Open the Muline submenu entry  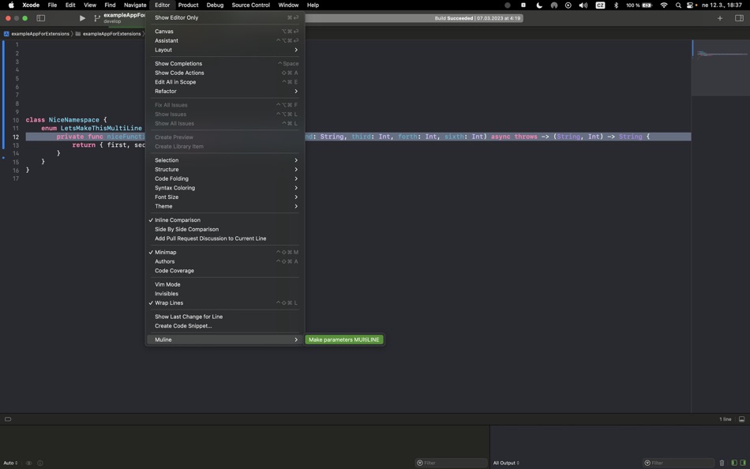(224, 340)
